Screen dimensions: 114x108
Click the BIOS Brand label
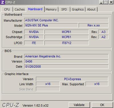18,57
